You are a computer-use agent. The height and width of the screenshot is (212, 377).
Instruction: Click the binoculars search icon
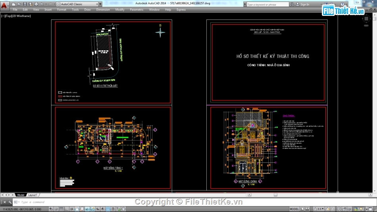click(292, 4)
